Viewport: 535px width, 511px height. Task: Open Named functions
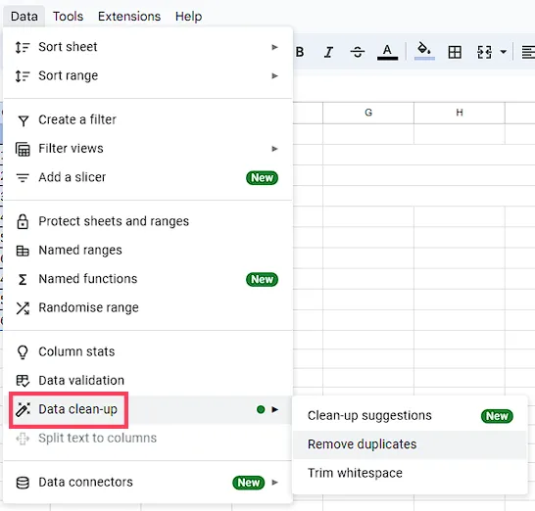click(x=148, y=279)
